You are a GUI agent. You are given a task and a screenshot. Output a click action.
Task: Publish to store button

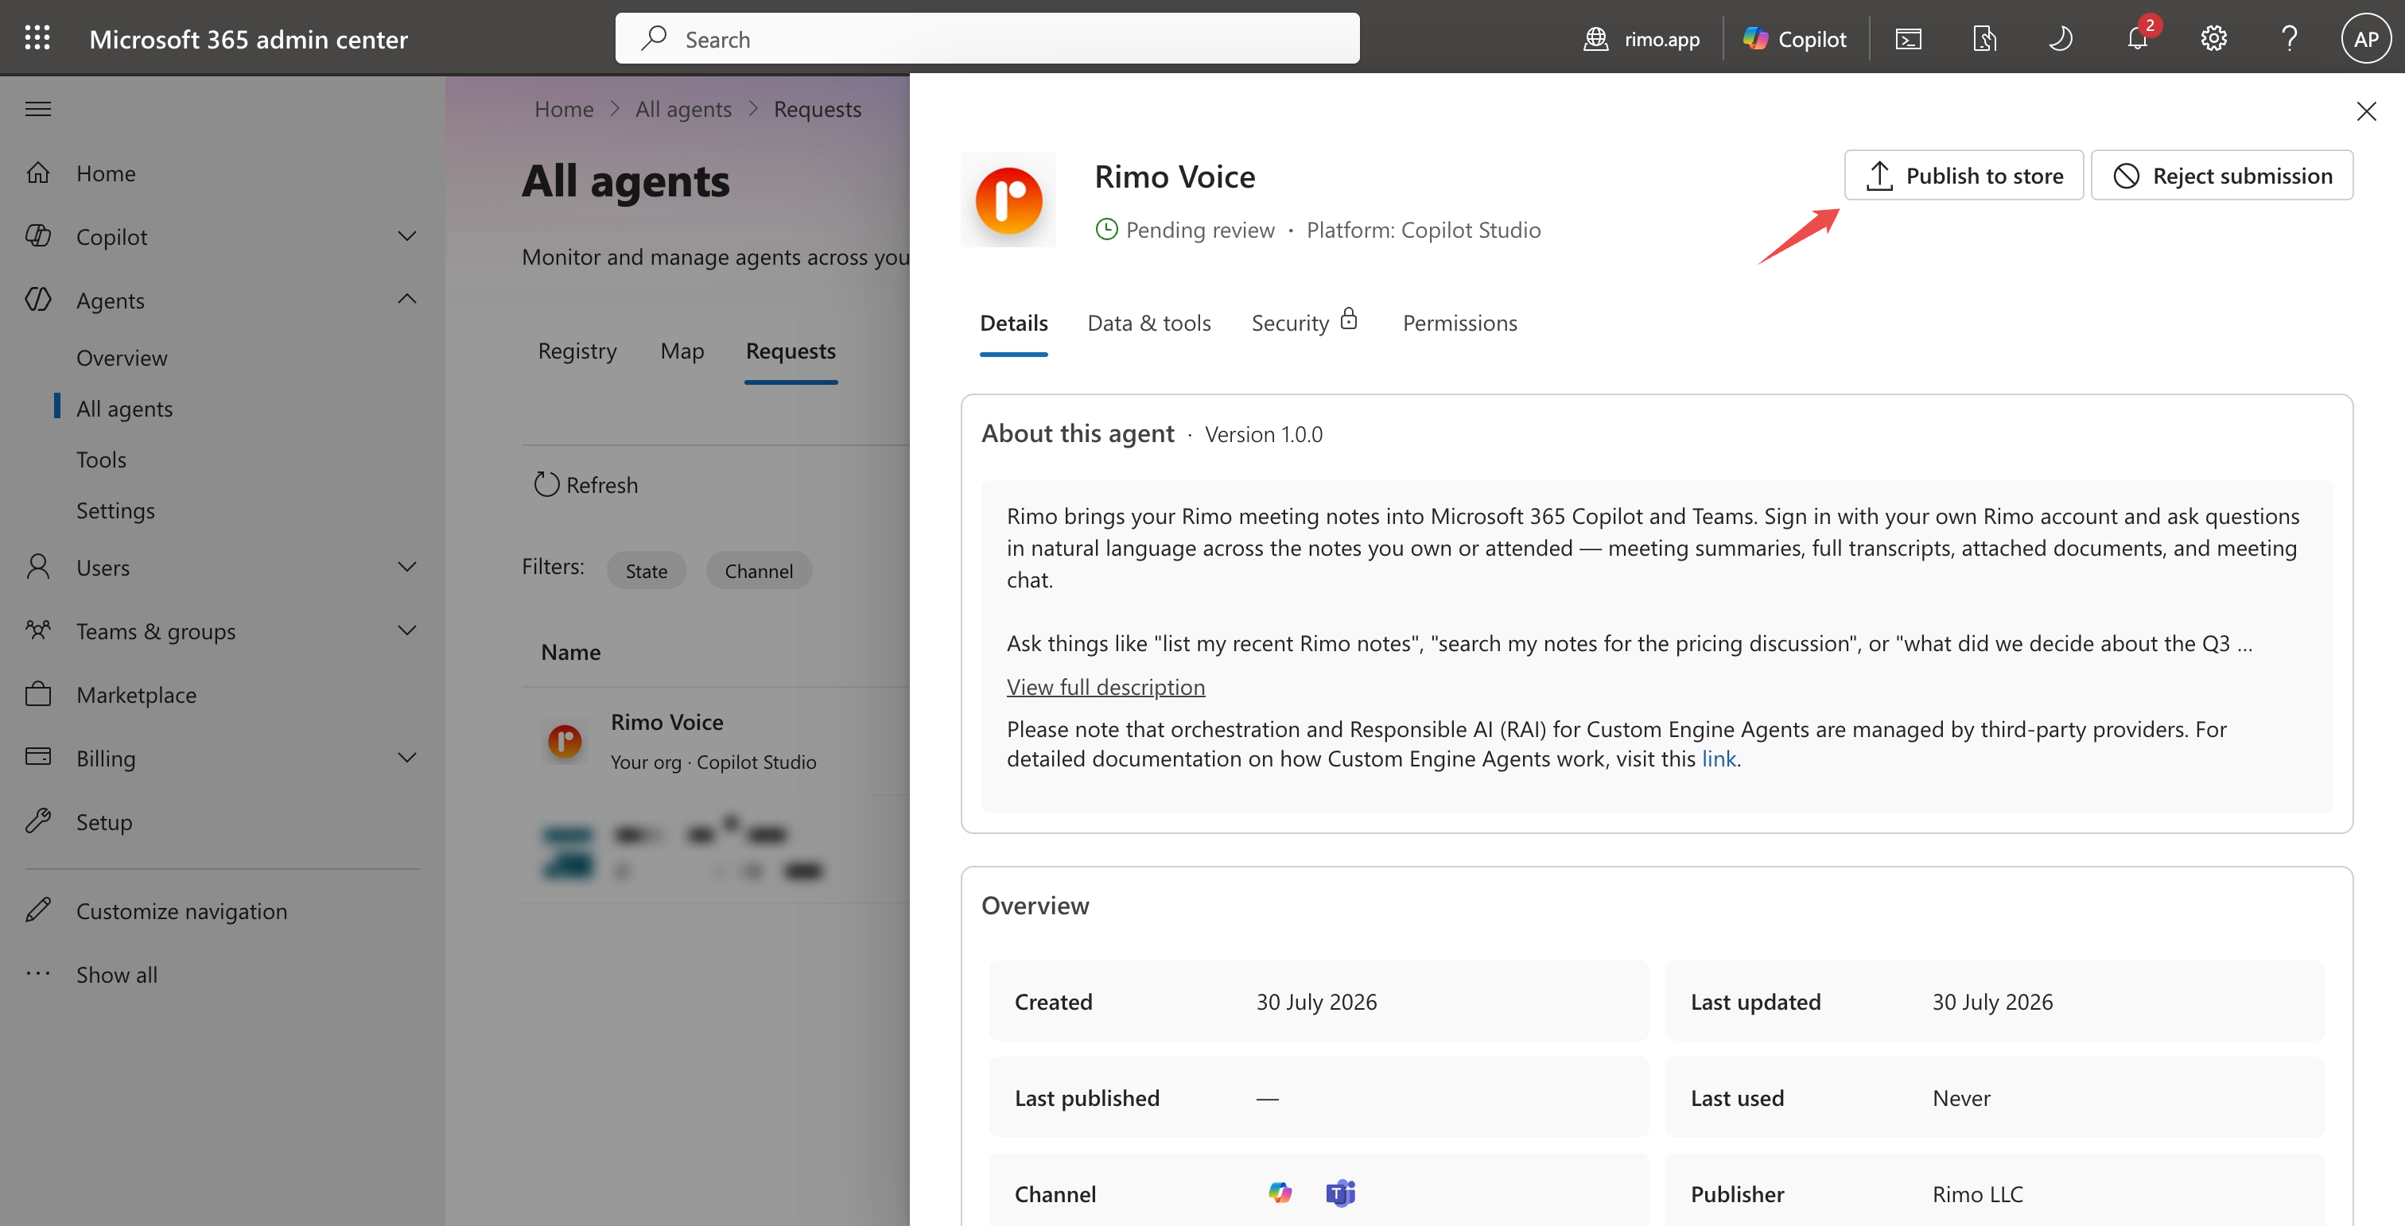pos(1964,176)
